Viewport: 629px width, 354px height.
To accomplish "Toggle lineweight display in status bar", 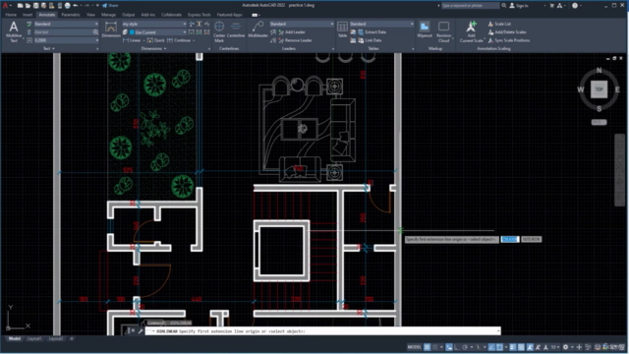I will 513,347.
